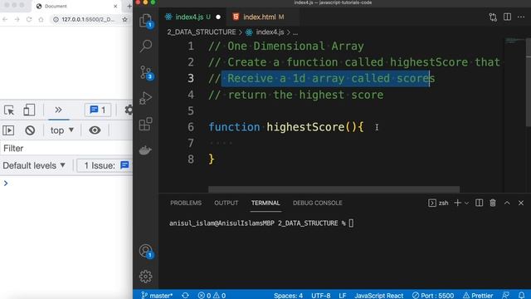This screenshot has width=531, height=299.
Task: Change language mode JavaScript React
Action: coord(379,296)
